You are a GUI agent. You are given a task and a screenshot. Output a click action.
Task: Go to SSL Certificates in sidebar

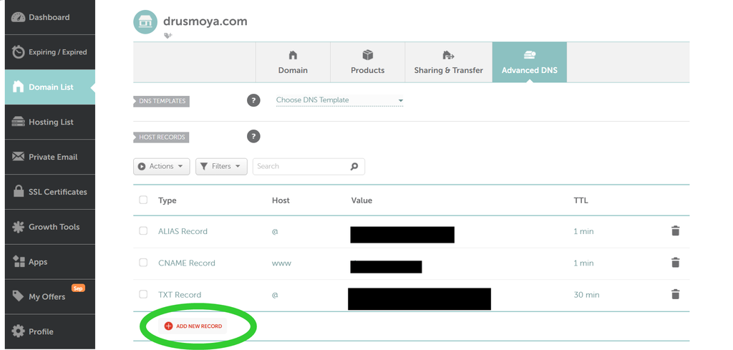tap(50, 192)
